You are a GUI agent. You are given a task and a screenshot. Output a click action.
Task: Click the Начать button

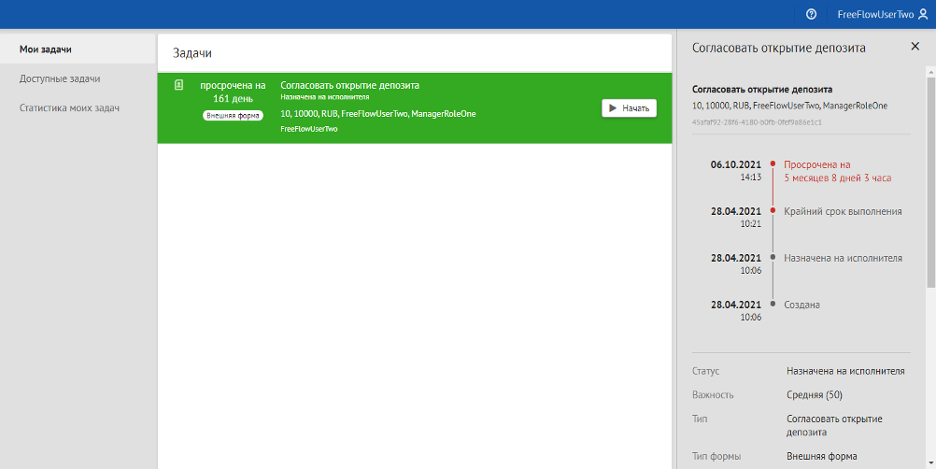pos(630,108)
